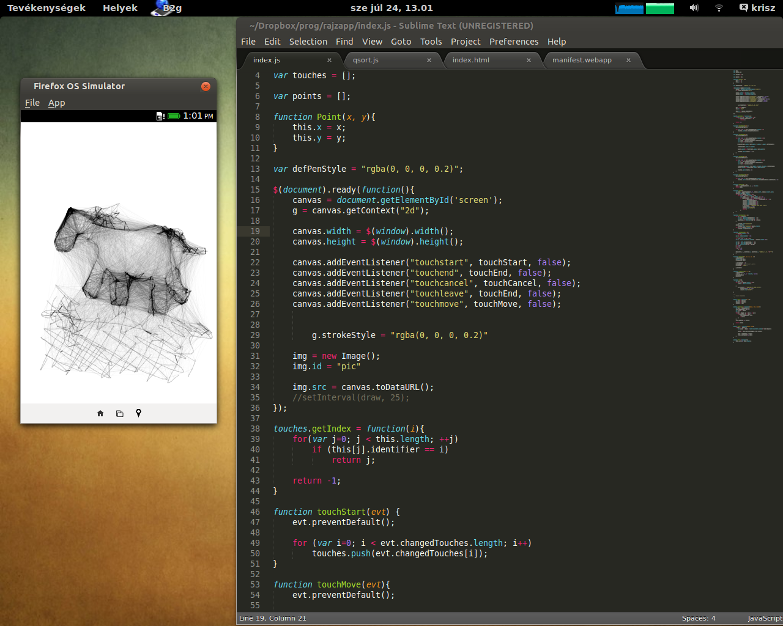Image resolution: width=783 pixels, height=626 pixels.
Task: Click the simulator geolocation pin icon
Action: click(138, 413)
